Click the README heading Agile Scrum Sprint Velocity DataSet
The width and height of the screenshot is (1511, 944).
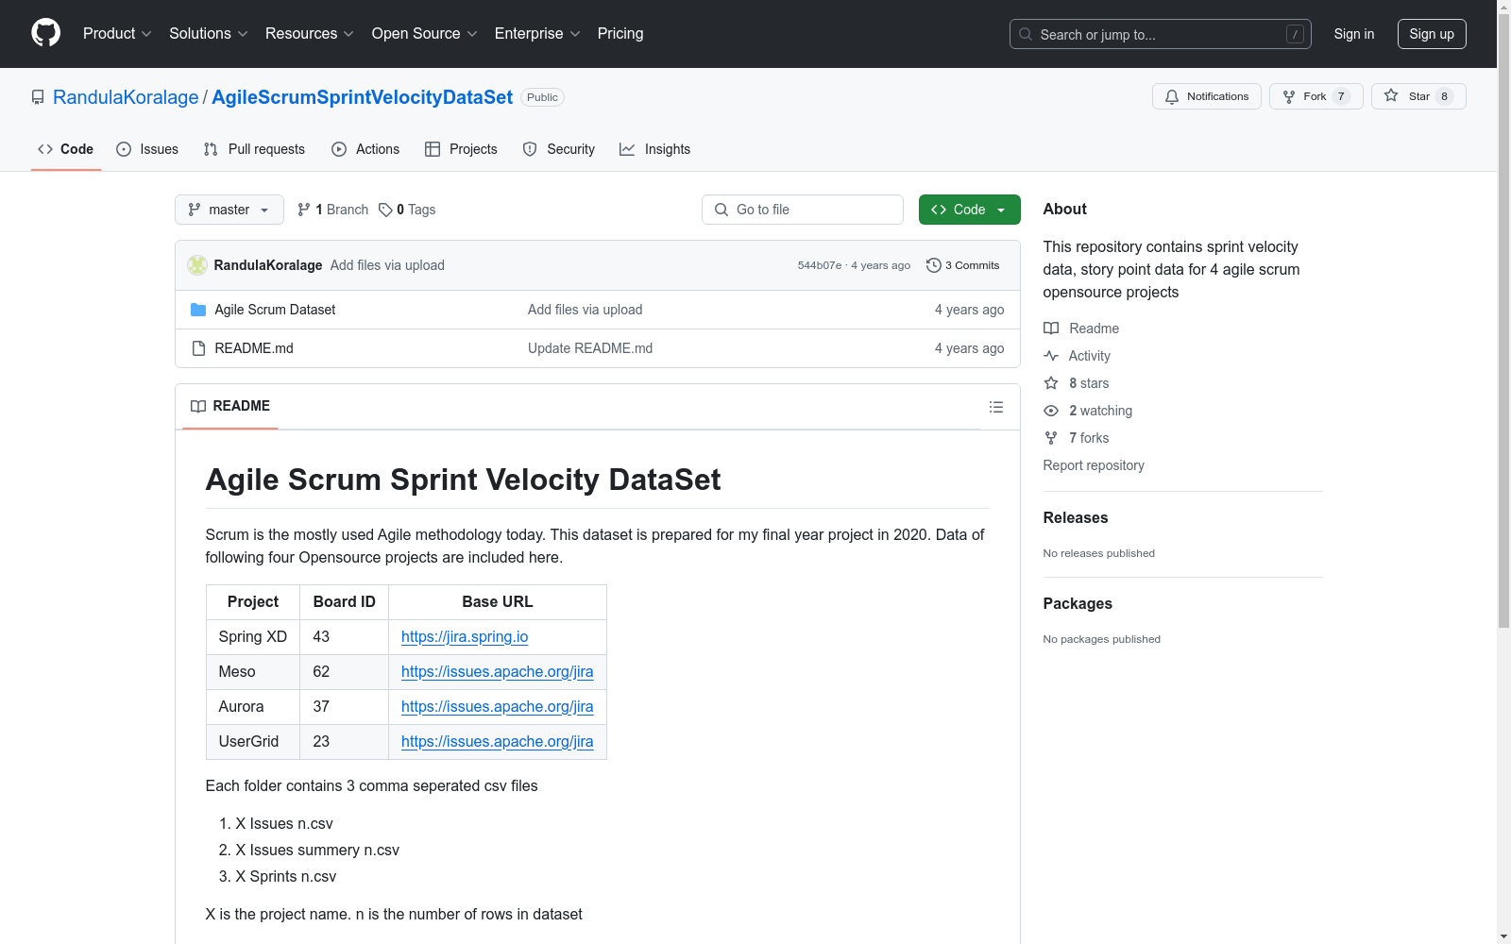click(463, 480)
